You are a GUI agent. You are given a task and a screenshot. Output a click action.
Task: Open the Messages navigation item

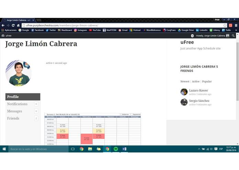point(23,111)
